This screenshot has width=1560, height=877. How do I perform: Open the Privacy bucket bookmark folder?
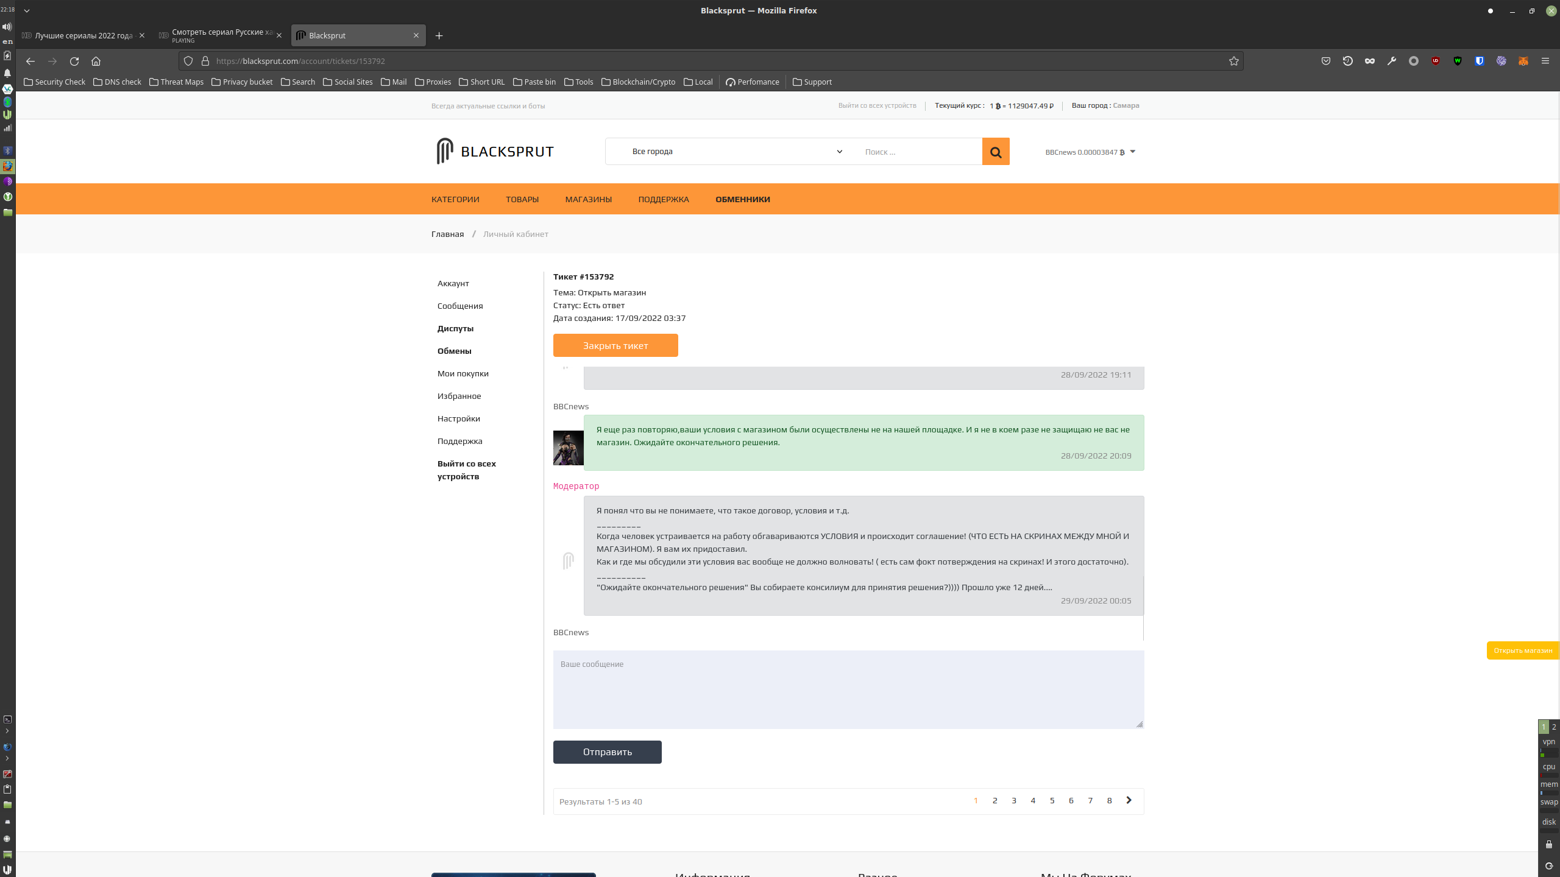pos(242,82)
